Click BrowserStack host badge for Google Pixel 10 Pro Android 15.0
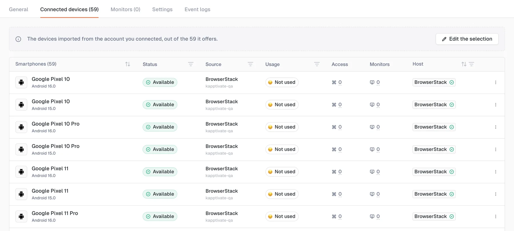This screenshot has height=231, width=514. coord(434,149)
